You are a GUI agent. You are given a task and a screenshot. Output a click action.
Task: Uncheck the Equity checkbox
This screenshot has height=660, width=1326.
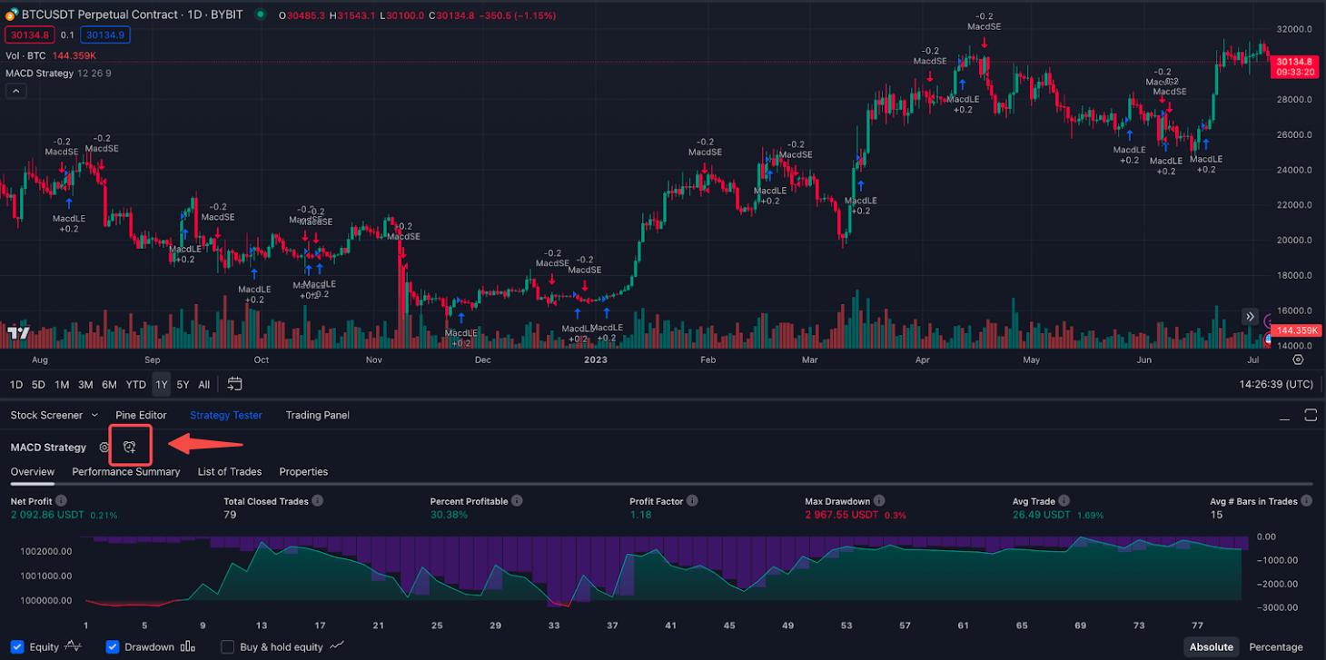(x=17, y=647)
